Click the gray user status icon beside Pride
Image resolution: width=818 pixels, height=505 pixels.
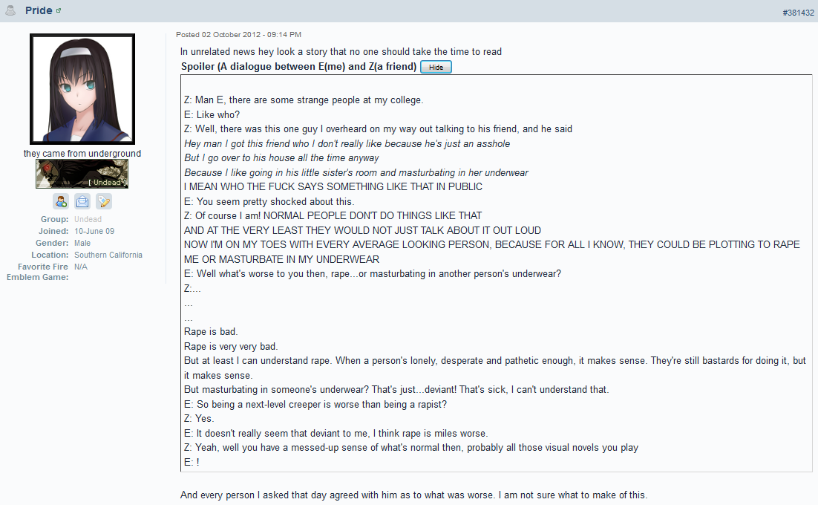(10, 10)
